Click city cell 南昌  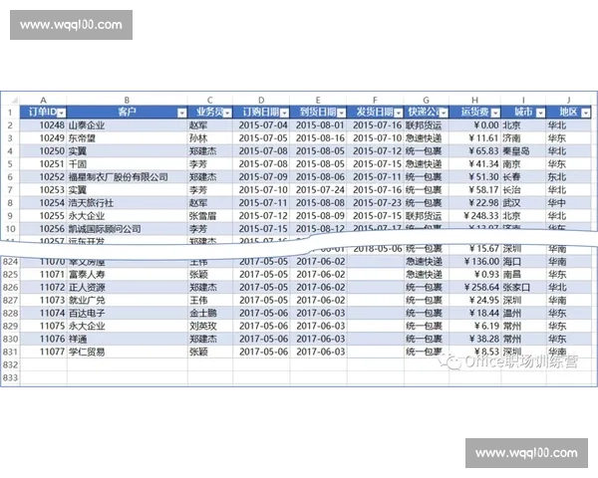(523, 275)
